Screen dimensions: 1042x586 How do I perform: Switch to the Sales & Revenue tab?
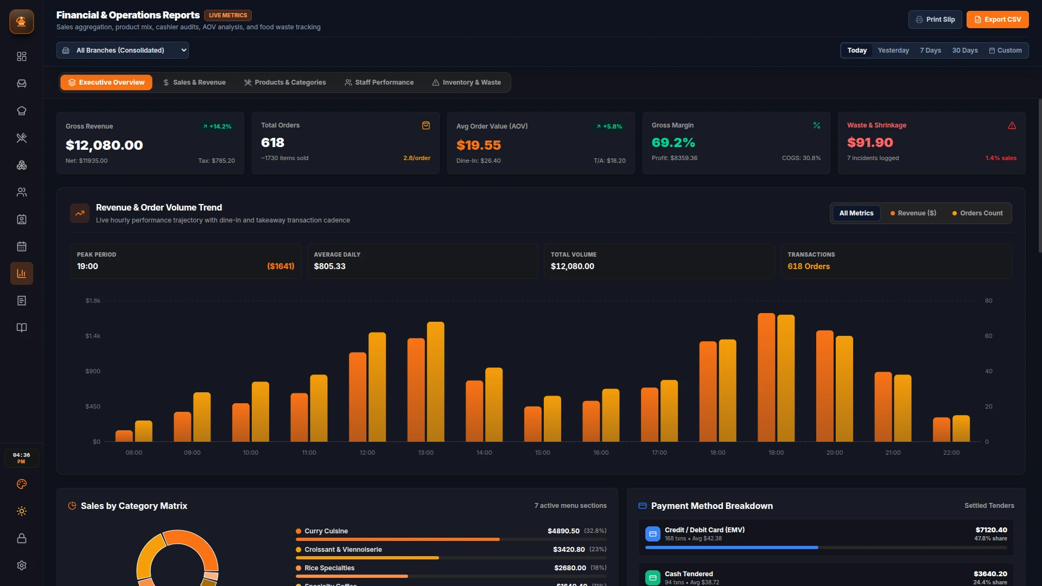tap(194, 82)
